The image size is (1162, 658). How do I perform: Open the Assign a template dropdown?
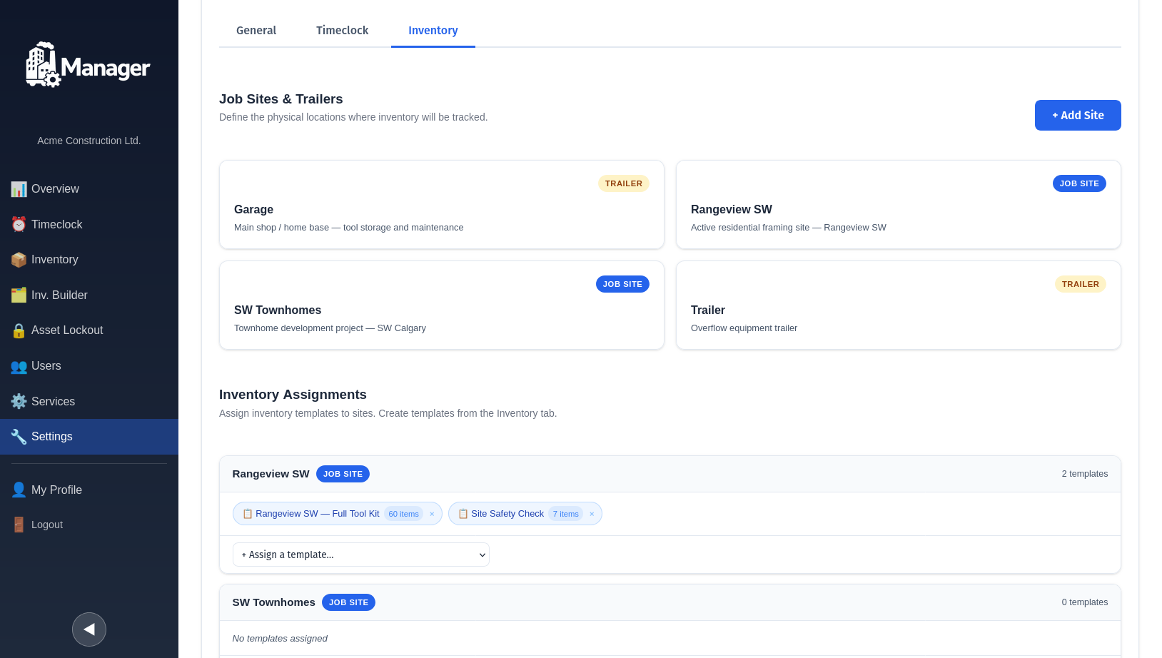coord(360,555)
